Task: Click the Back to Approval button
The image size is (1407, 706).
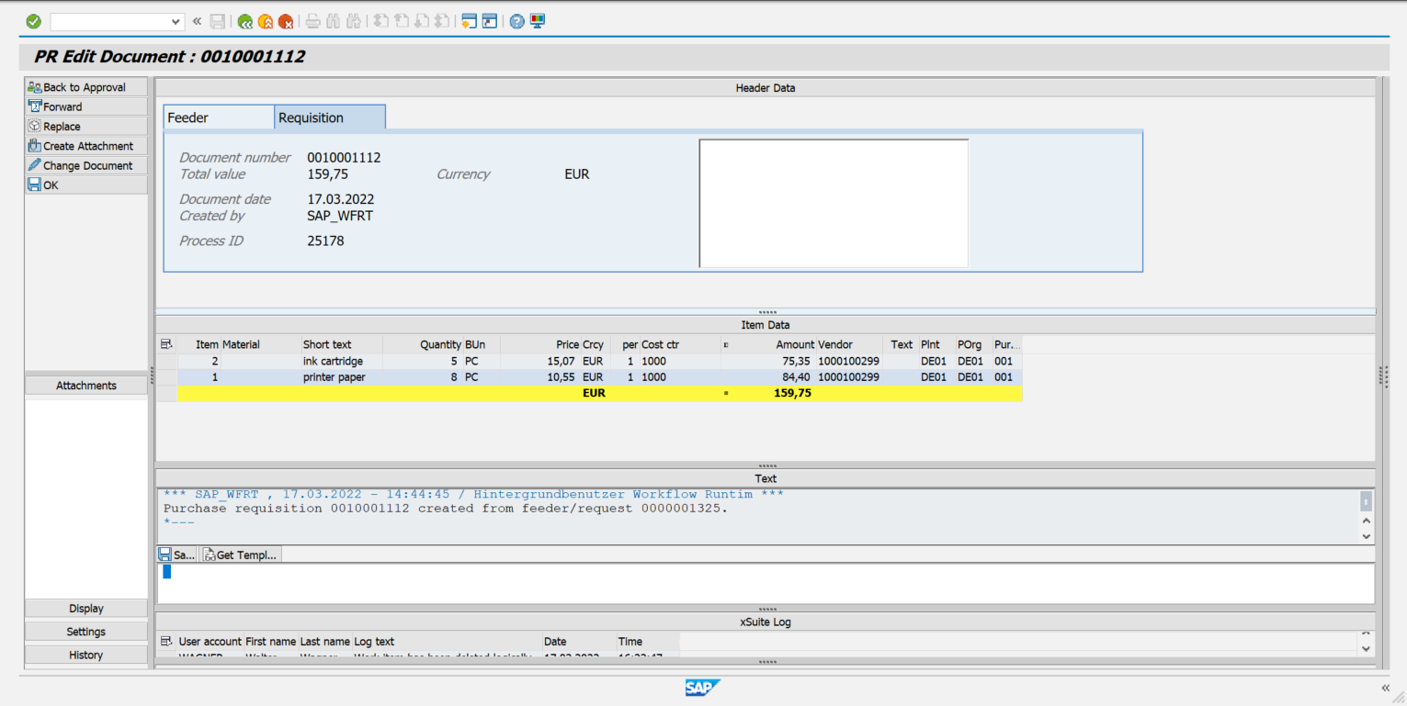Action: 85,86
